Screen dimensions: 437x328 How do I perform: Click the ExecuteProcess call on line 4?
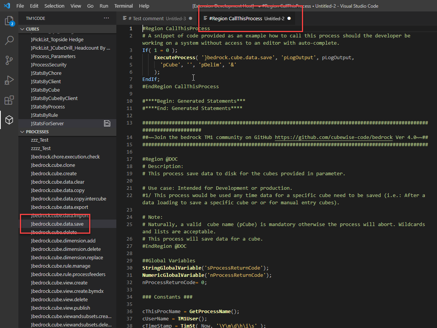175,57
